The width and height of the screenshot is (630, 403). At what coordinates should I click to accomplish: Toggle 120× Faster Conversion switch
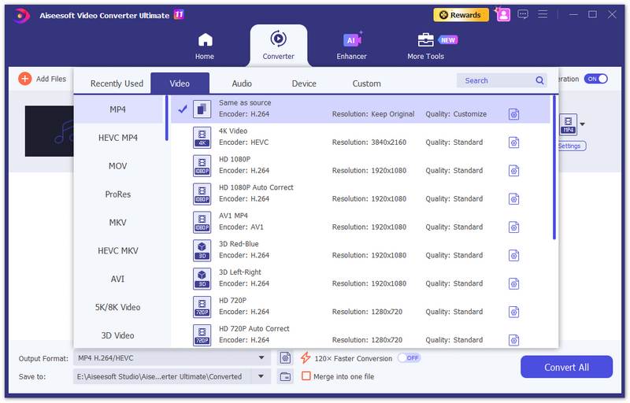[409, 358]
